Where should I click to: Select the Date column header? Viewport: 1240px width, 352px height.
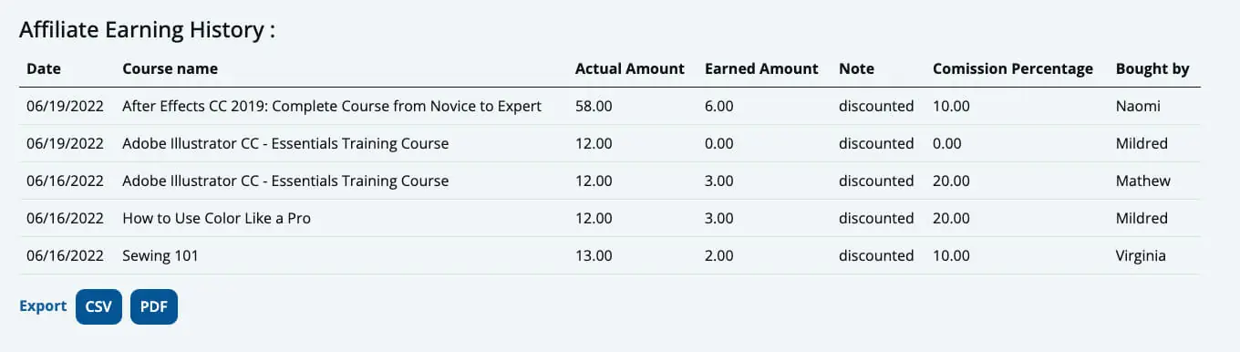click(x=43, y=68)
